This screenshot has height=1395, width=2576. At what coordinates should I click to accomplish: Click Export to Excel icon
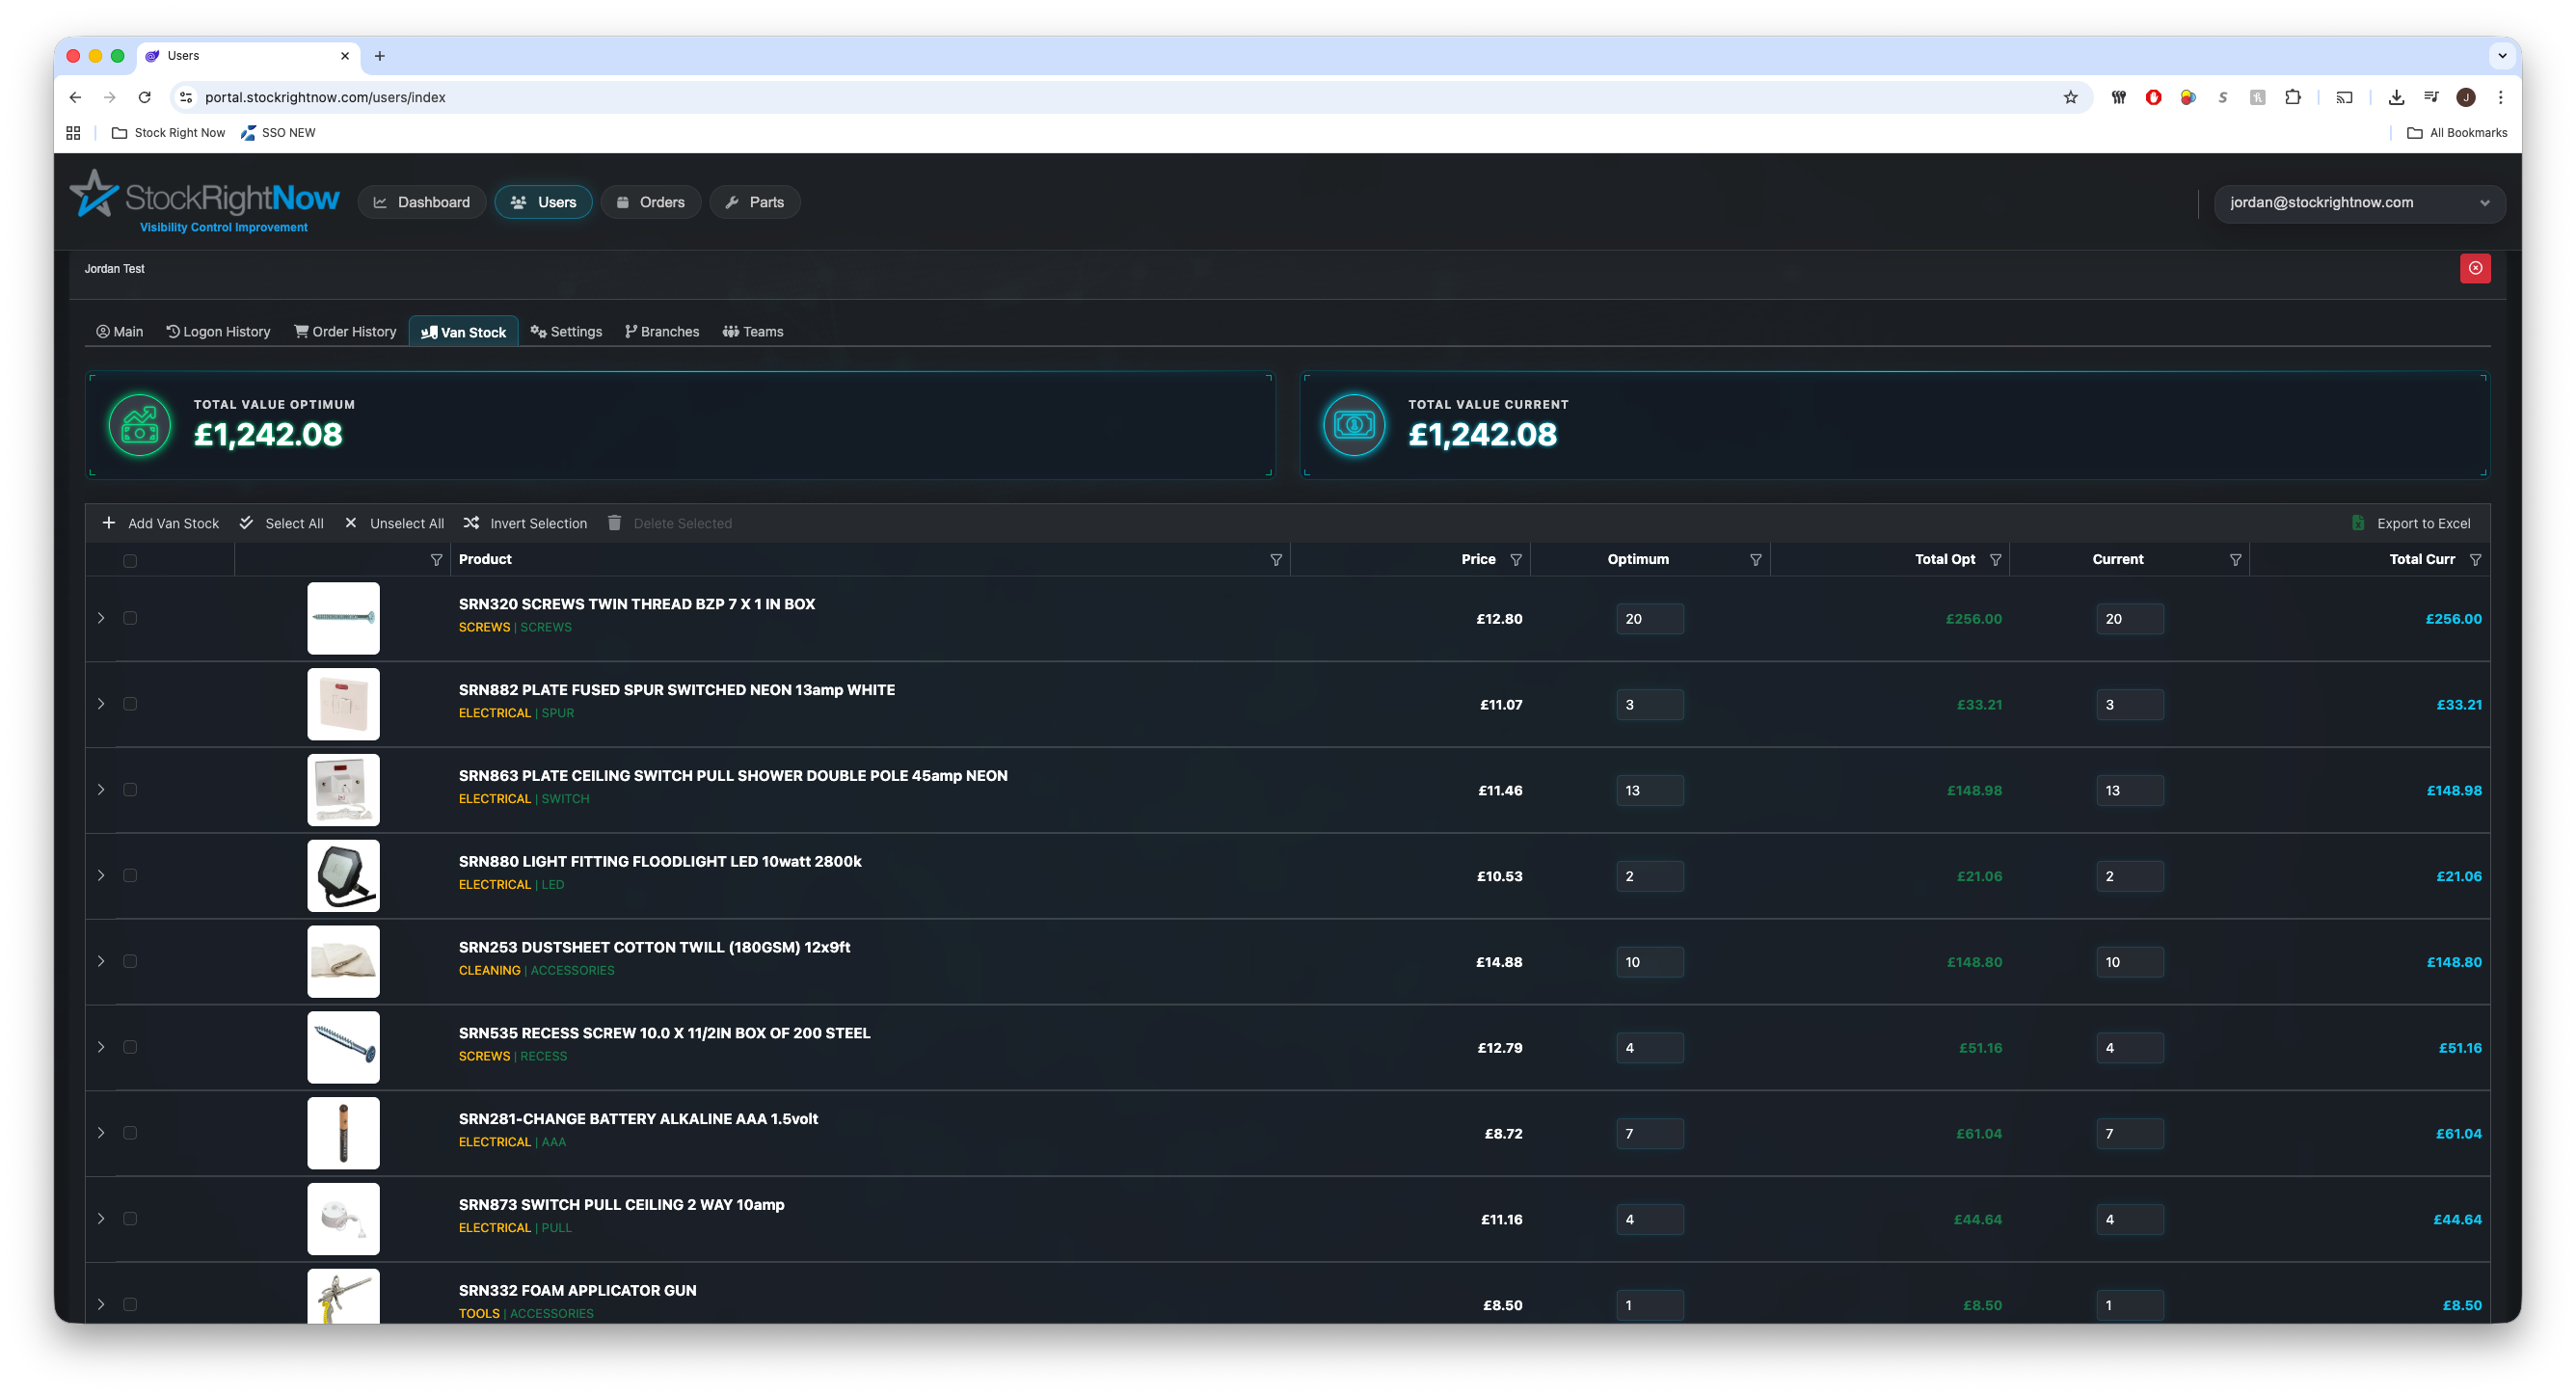click(x=2358, y=523)
